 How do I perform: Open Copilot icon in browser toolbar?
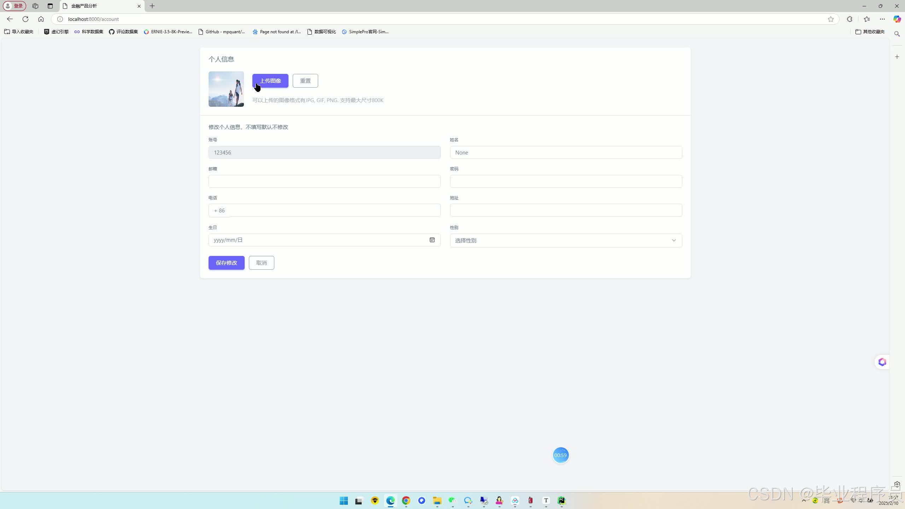[x=897, y=19]
